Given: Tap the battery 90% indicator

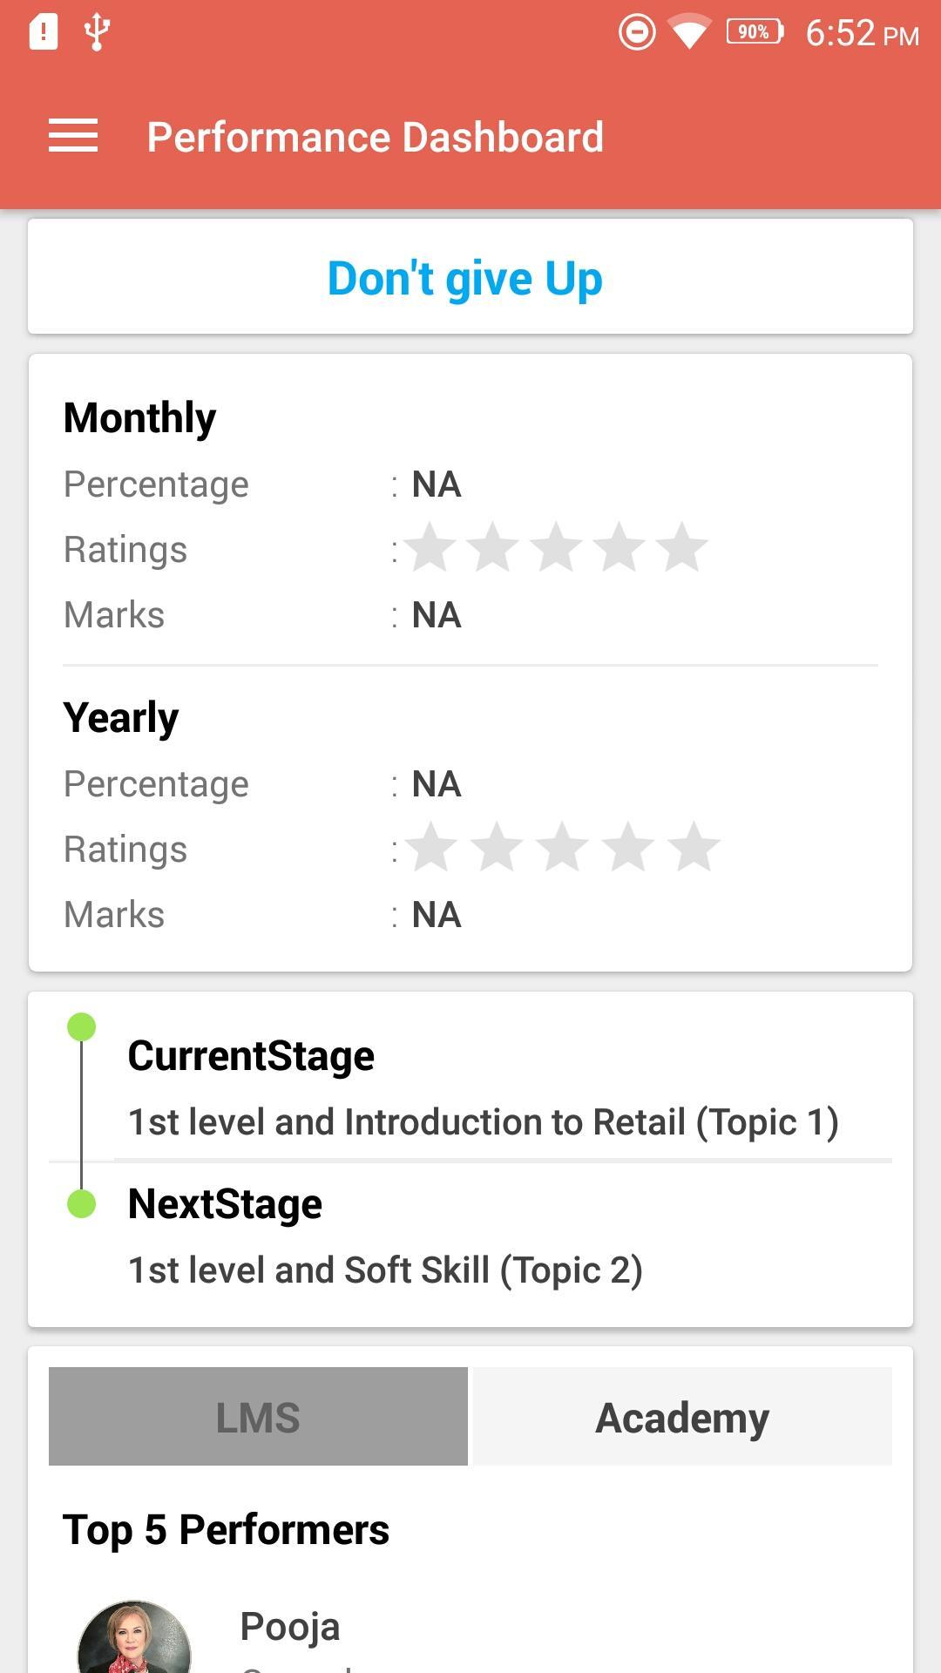Looking at the screenshot, I should (x=755, y=33).
